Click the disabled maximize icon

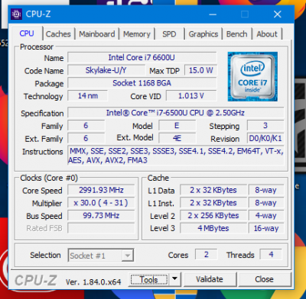pos(245,14)
